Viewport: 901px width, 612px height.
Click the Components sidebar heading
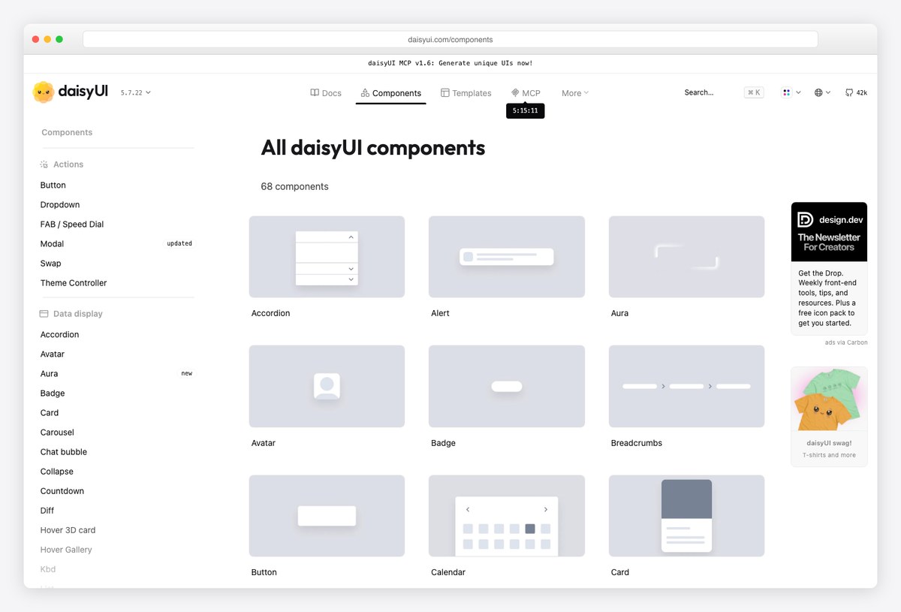click(x=67, y=132)
